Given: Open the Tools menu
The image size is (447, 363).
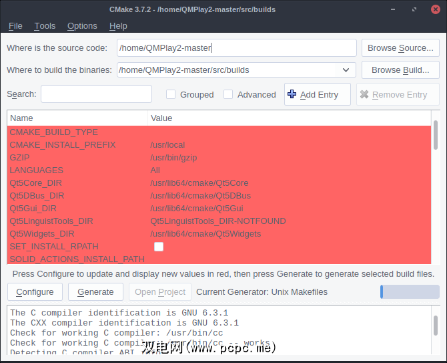Looking at the screenshot, I should pos(45,26).
